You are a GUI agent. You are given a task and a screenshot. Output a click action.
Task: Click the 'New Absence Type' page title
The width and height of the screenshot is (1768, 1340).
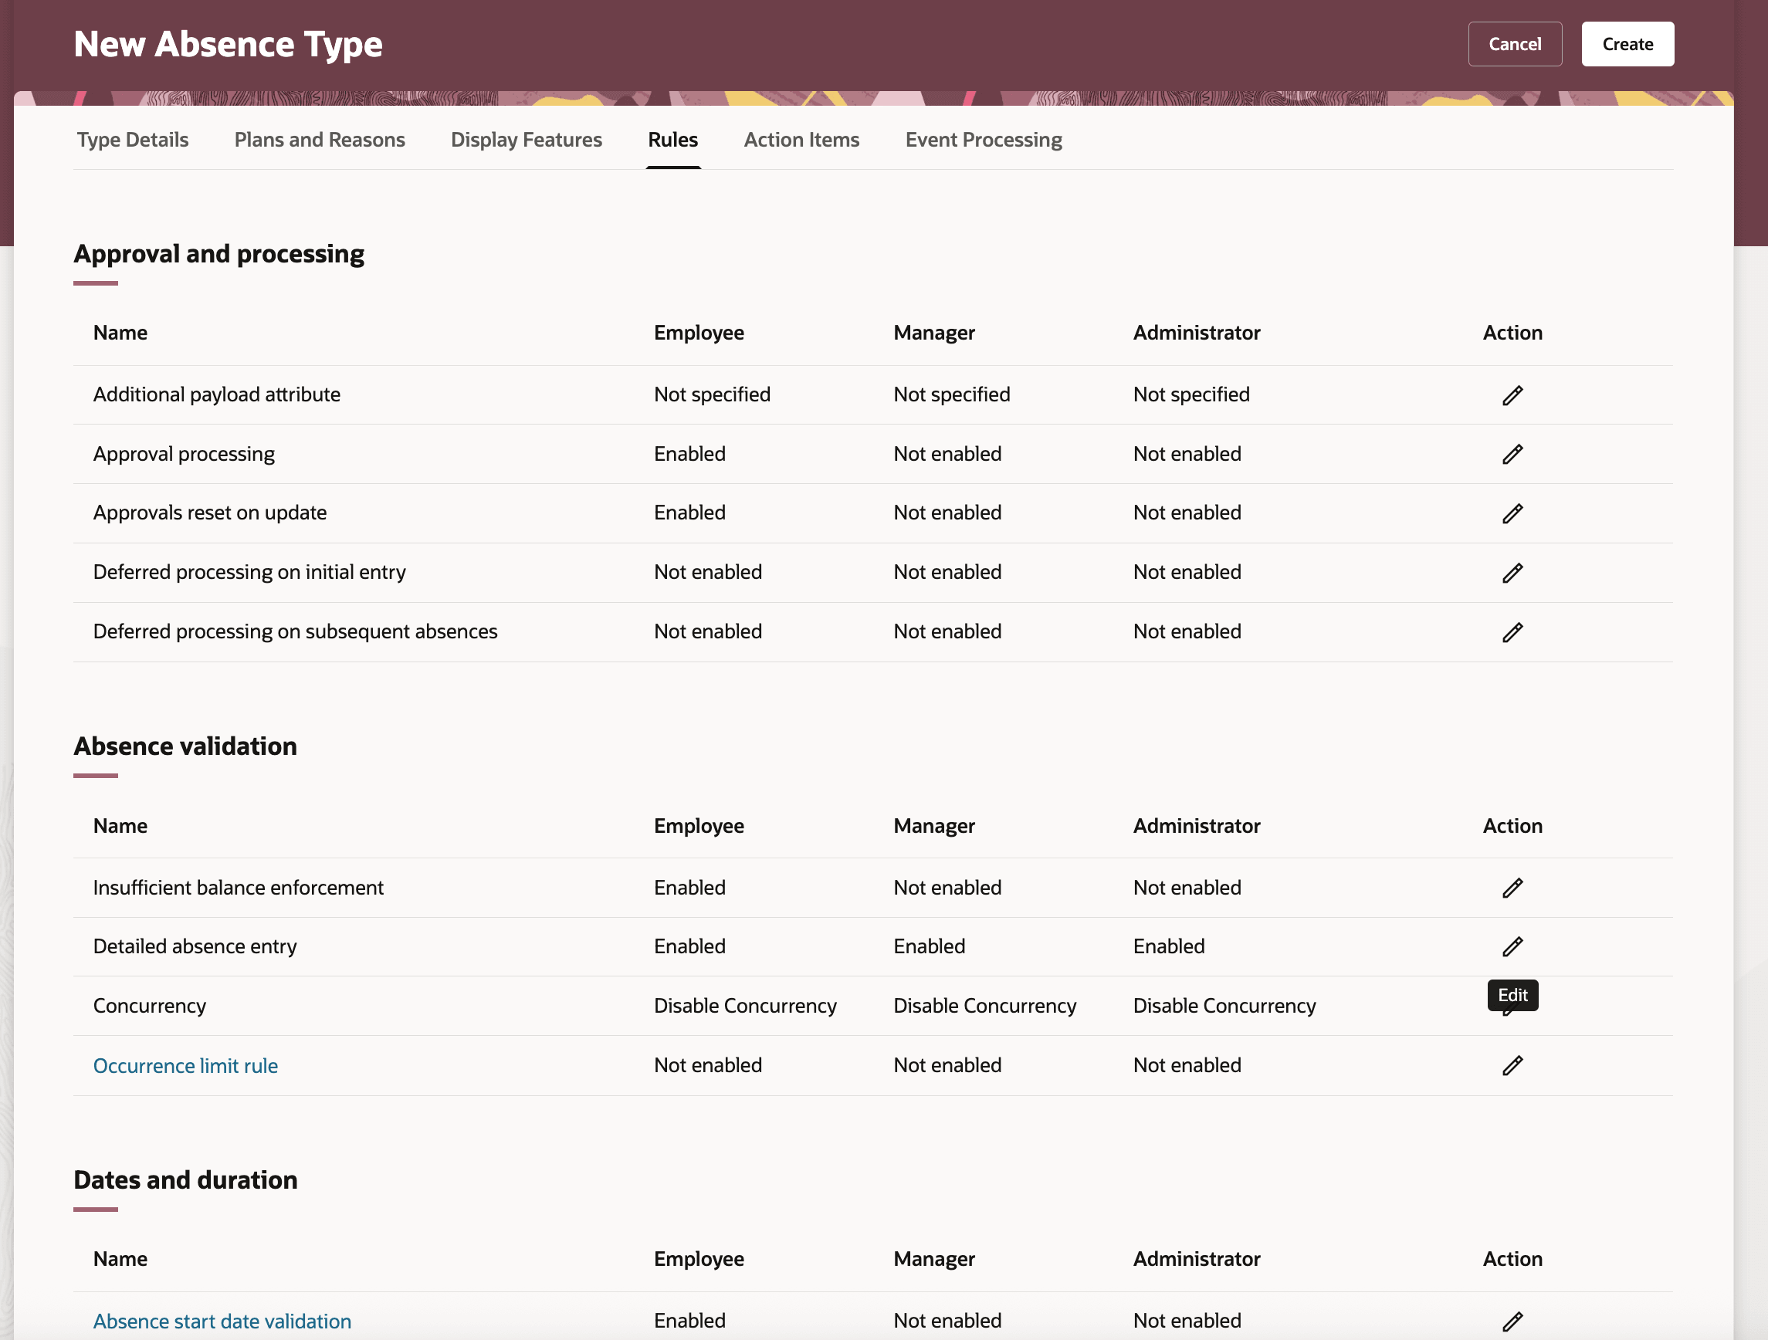[228, 44]
